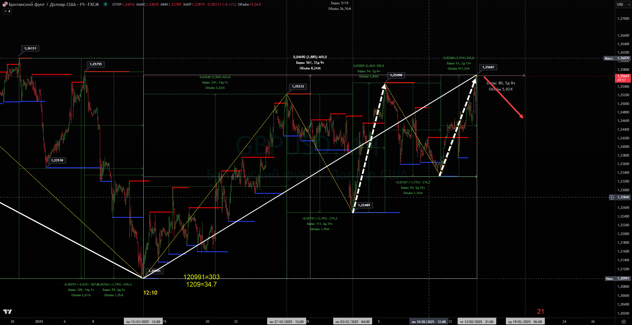Select the 1,25687 price callout
The height and width of the screenshot is (325, 632).
[x=488, y=67]
